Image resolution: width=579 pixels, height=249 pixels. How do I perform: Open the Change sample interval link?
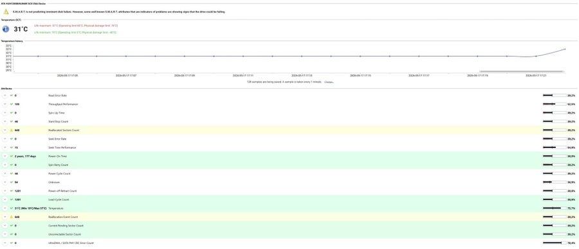(329, 82)
